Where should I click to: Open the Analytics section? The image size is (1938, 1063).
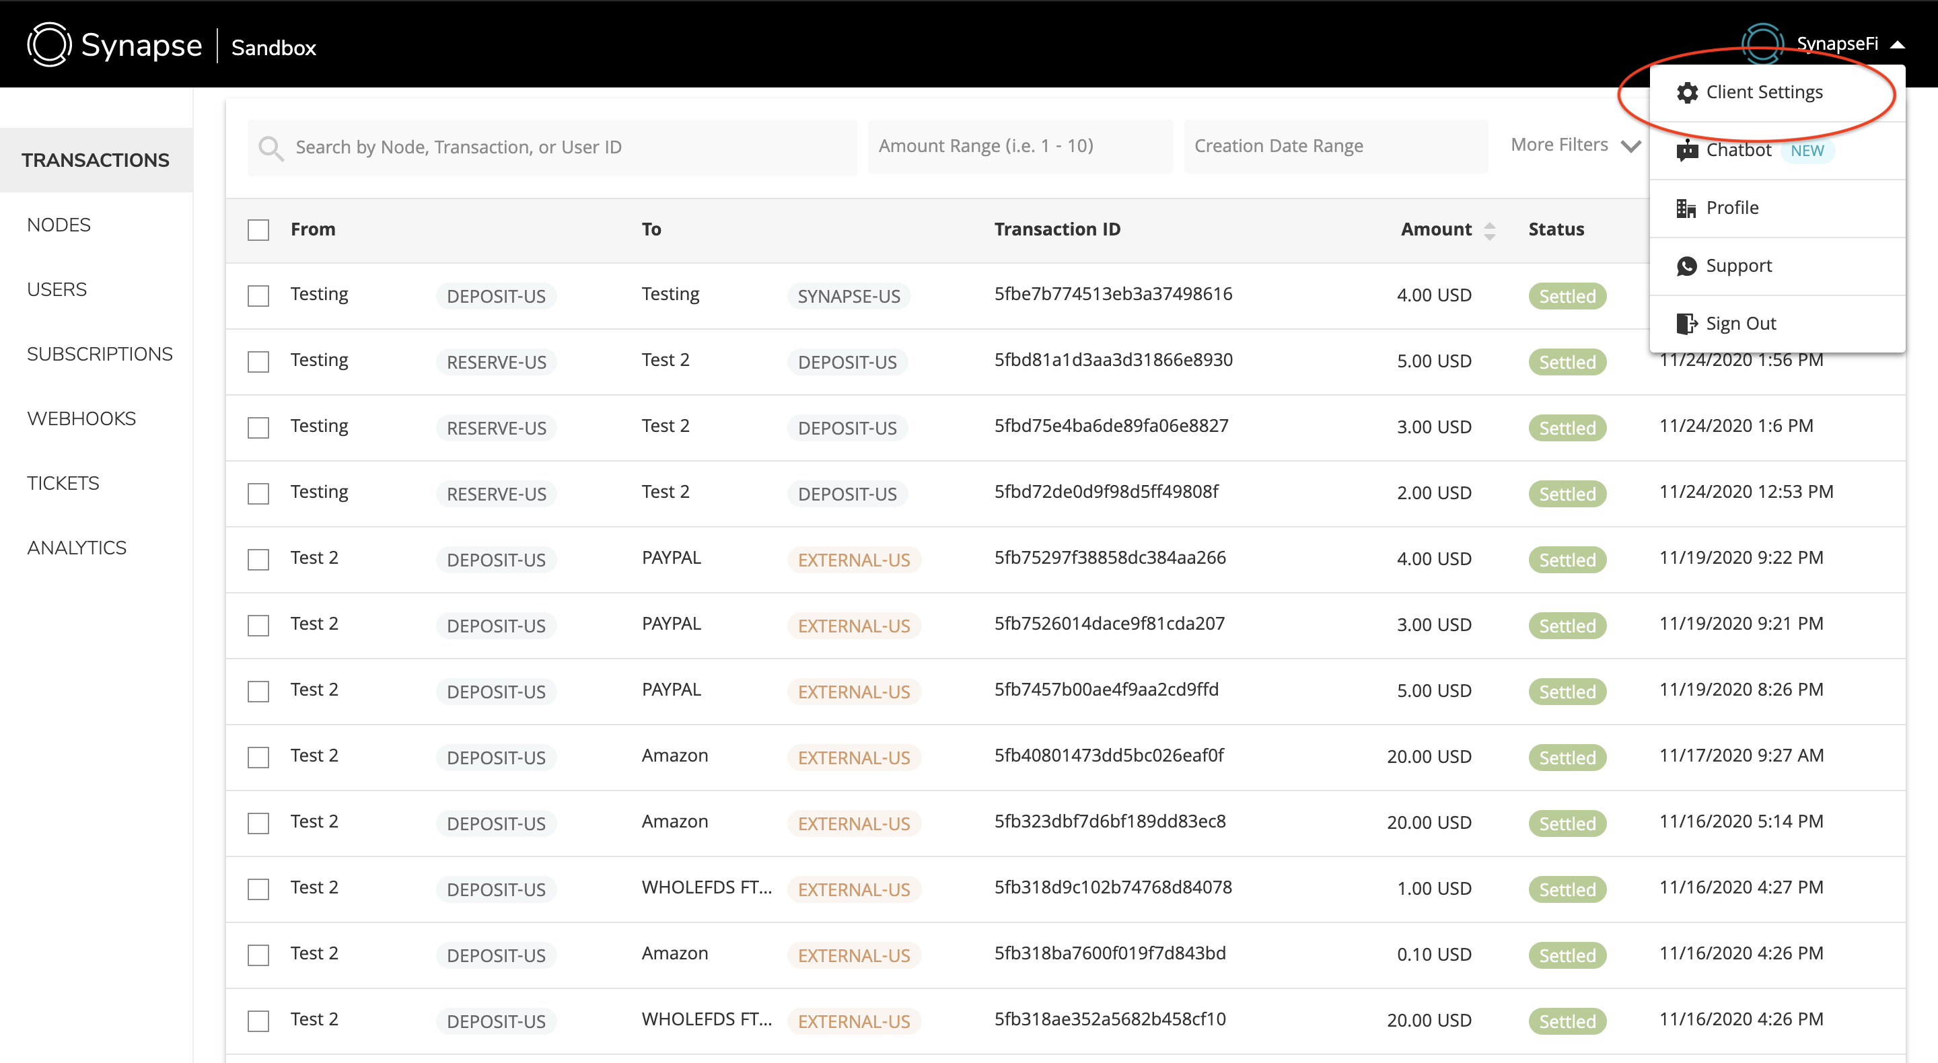point(77,548)
